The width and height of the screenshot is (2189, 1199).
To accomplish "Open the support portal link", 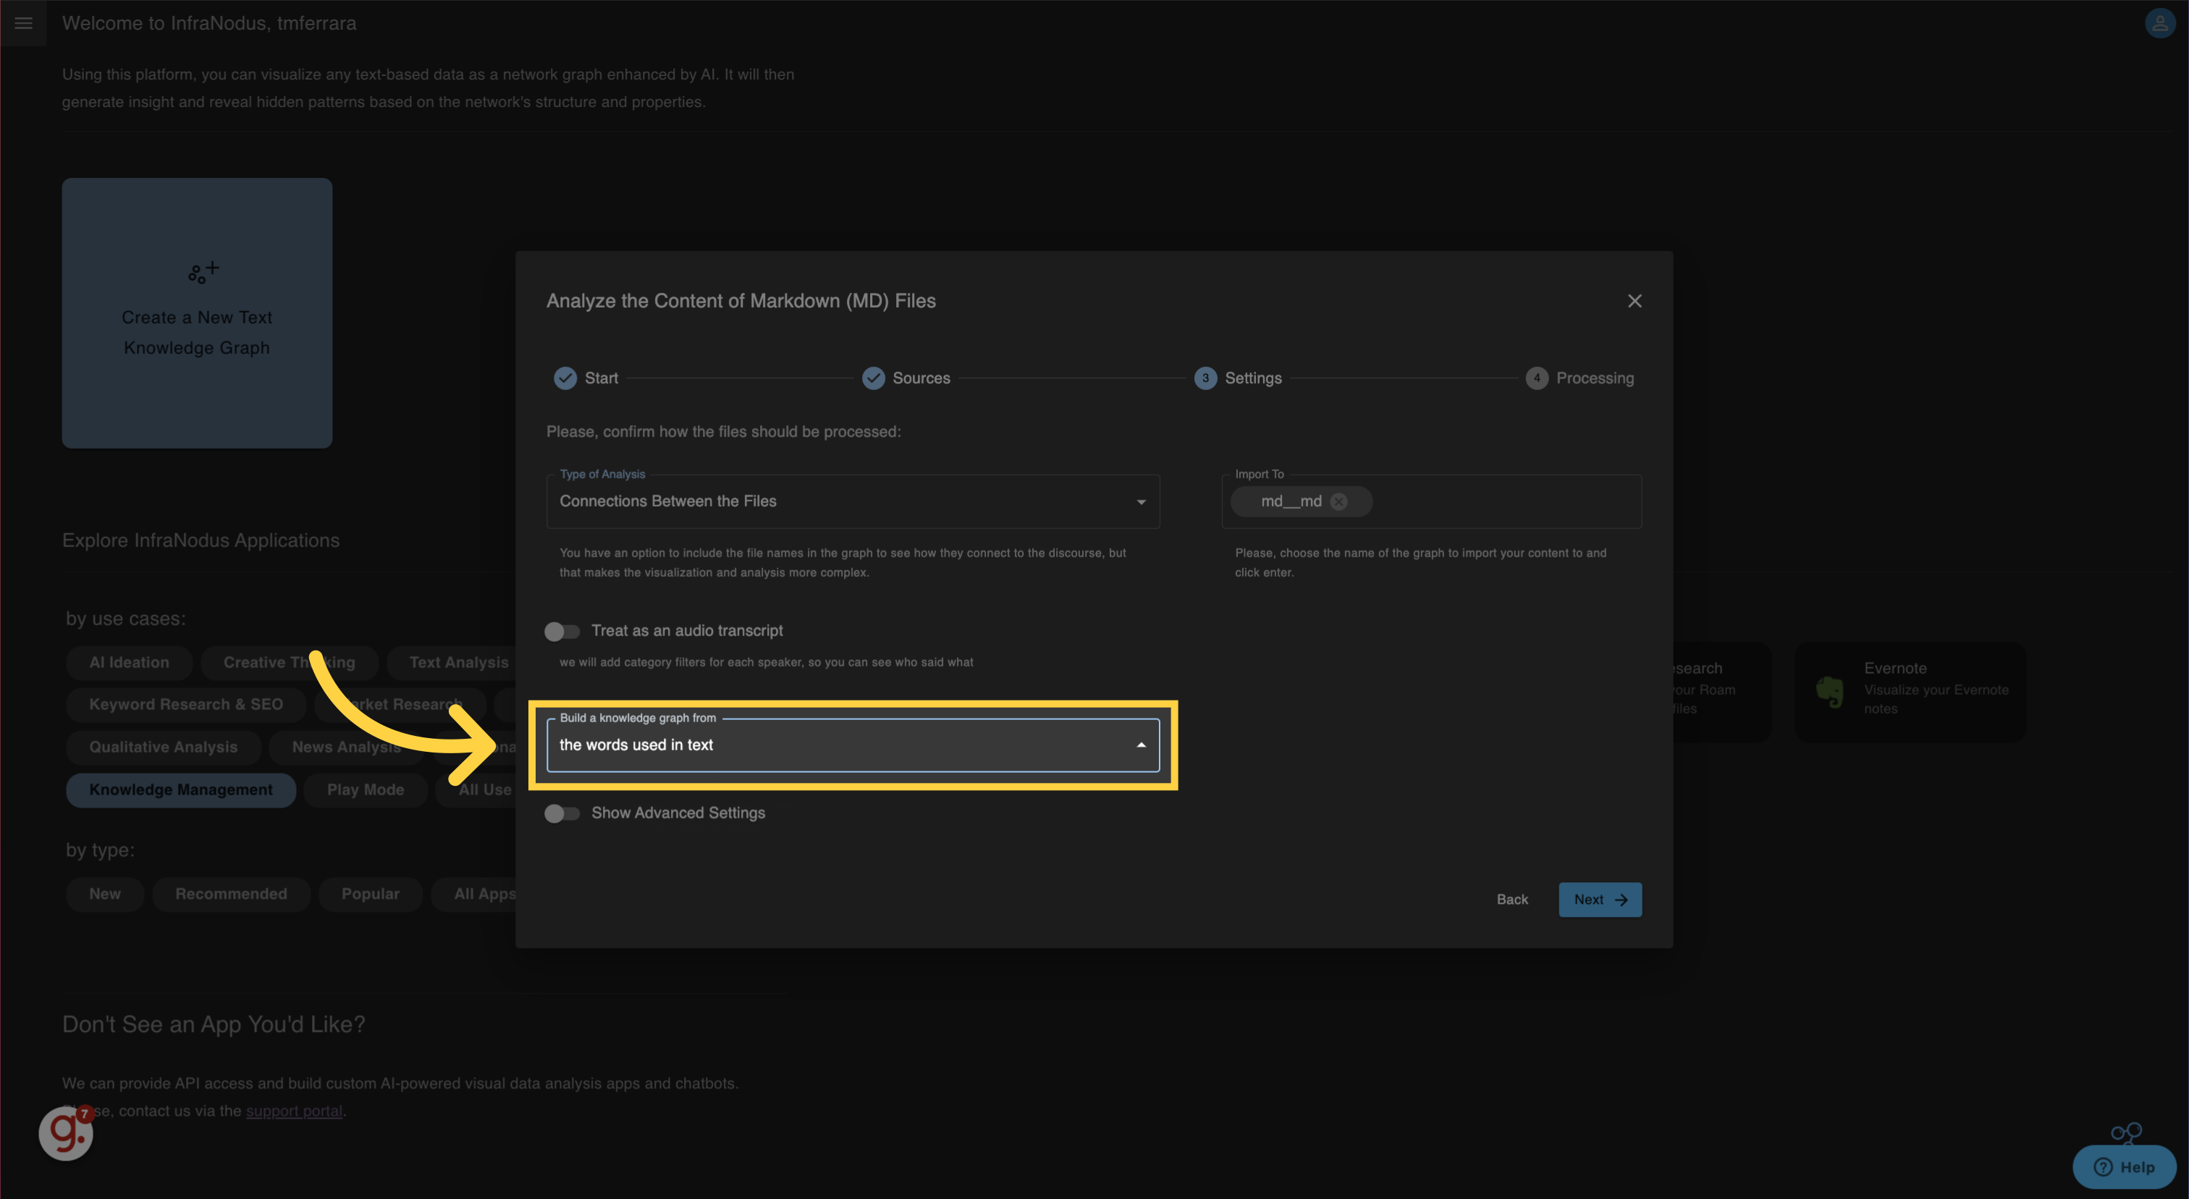I will (294, 1111).
